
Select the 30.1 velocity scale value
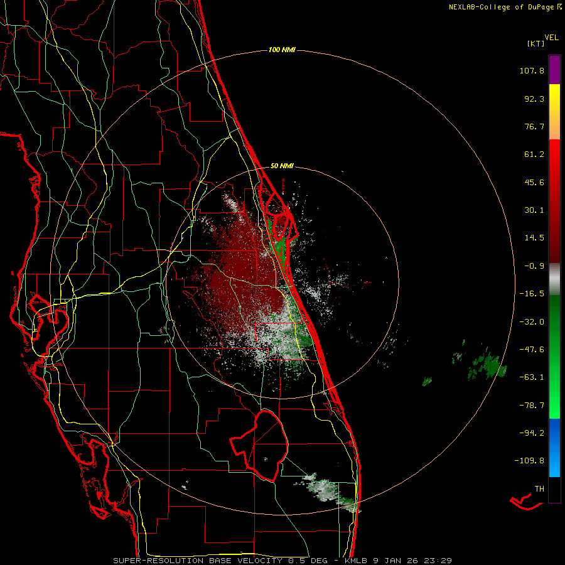pyautogui.click(x=534, y=210)
